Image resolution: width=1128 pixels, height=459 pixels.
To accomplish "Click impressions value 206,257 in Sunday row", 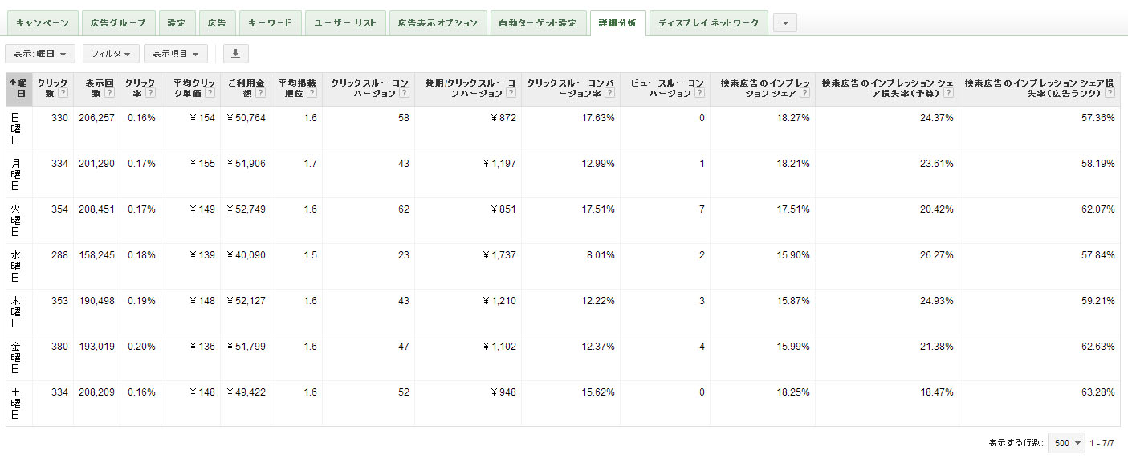I will point(96,118).
